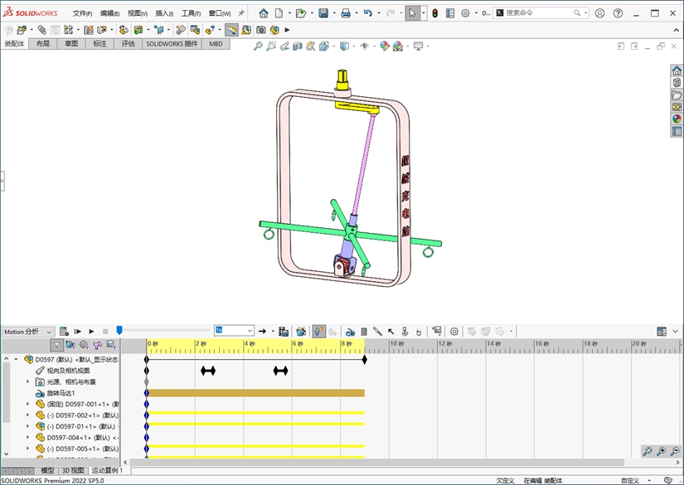Click the Print icon in top toolbar
The height and width of the screenshot is (485, 684).
[345, 13]
